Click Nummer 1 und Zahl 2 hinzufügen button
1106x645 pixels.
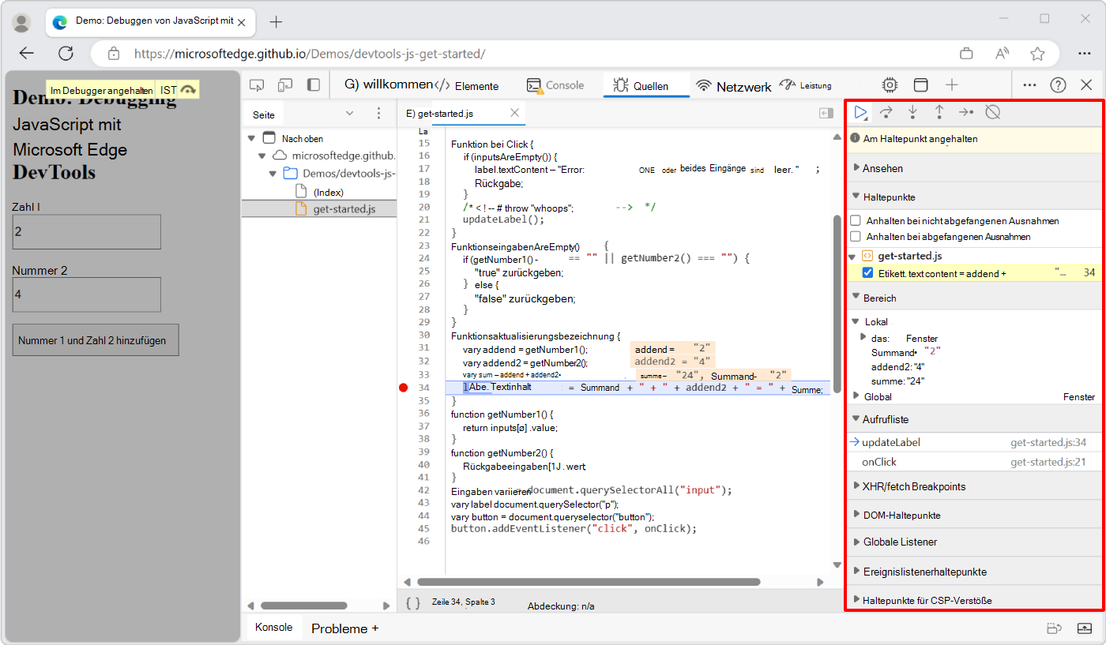pyautogui.click(x=95, y=339)
